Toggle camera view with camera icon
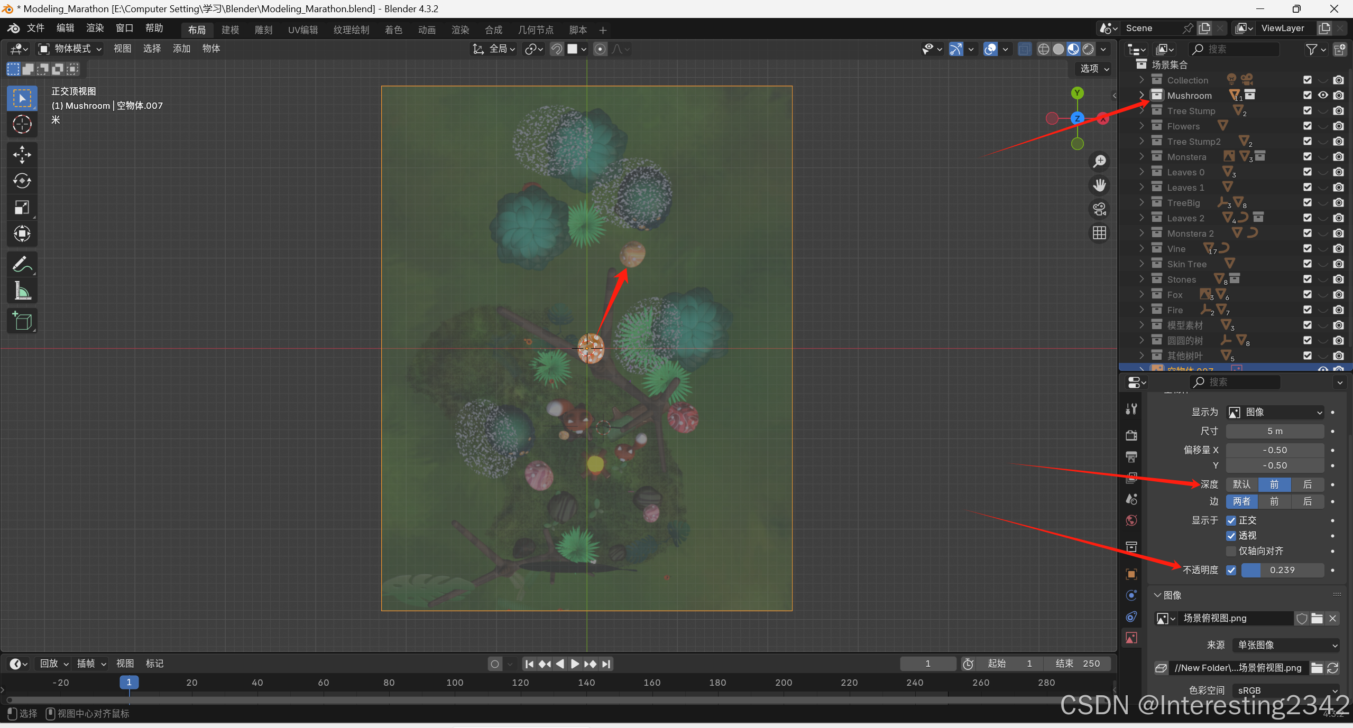The image size is (1353, 728). [x=1099, y=209]
